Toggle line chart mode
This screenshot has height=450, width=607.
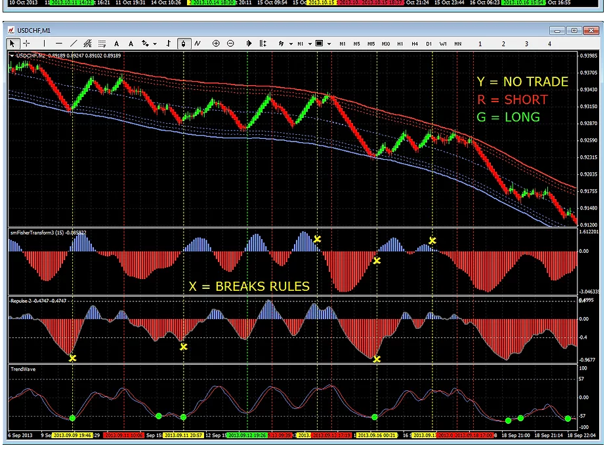tap(198, 44)
